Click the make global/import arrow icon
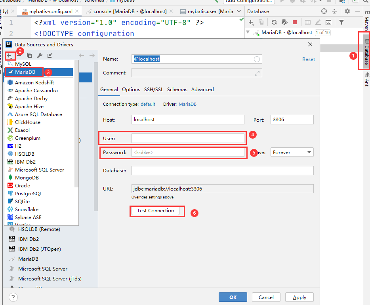This screenshot has width=370, height=305. click(x=50, y=55)
